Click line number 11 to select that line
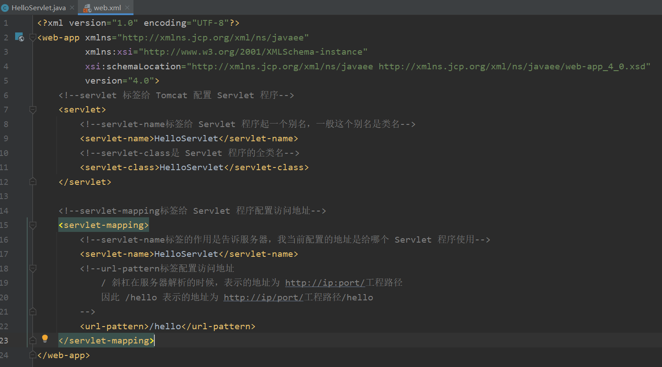662x367 pixels. pyautogui.click(x=6, y=167)
